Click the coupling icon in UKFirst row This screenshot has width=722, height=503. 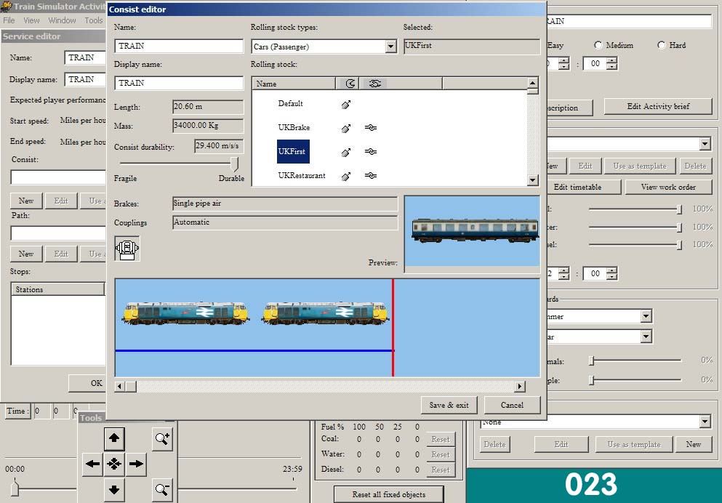point(371,151)
